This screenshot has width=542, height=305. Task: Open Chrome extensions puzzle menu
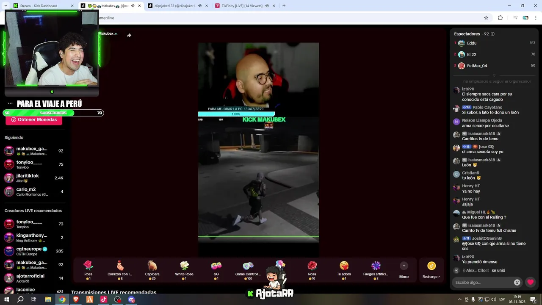click(x=500, y=18)
